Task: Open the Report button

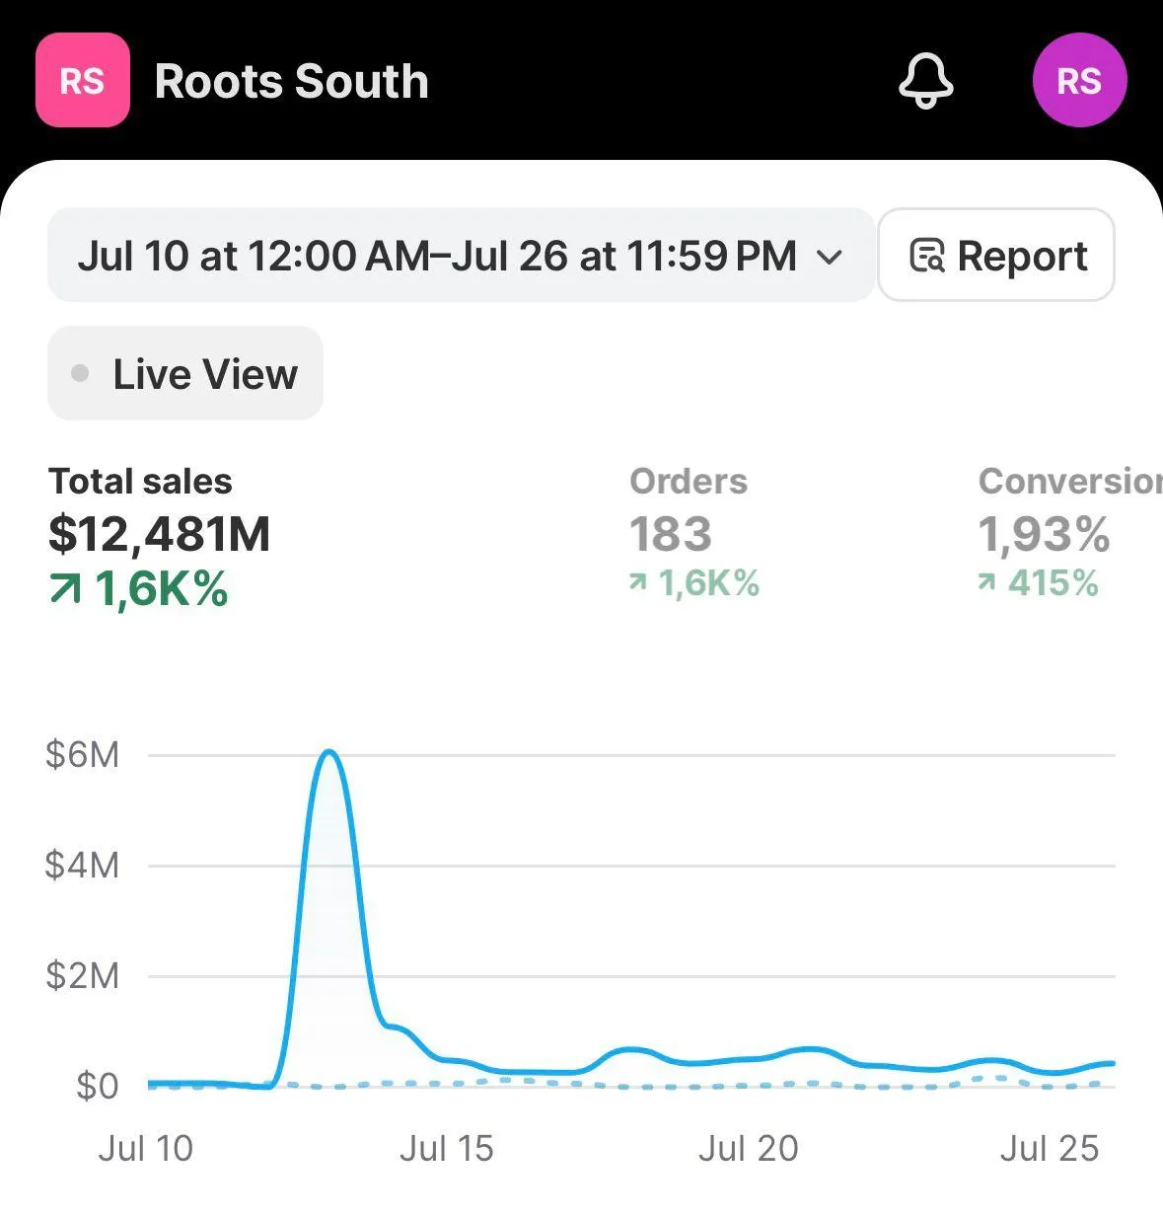Action: (996, 256)
